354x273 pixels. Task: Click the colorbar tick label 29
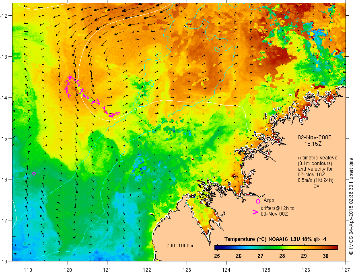point(304,256)
